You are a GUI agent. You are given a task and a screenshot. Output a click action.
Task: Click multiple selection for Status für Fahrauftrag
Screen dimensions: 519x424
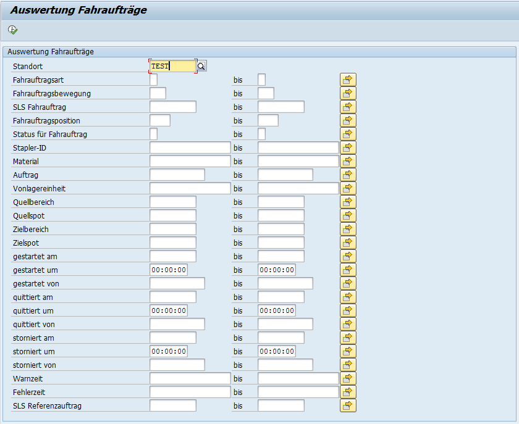[348, 134]
